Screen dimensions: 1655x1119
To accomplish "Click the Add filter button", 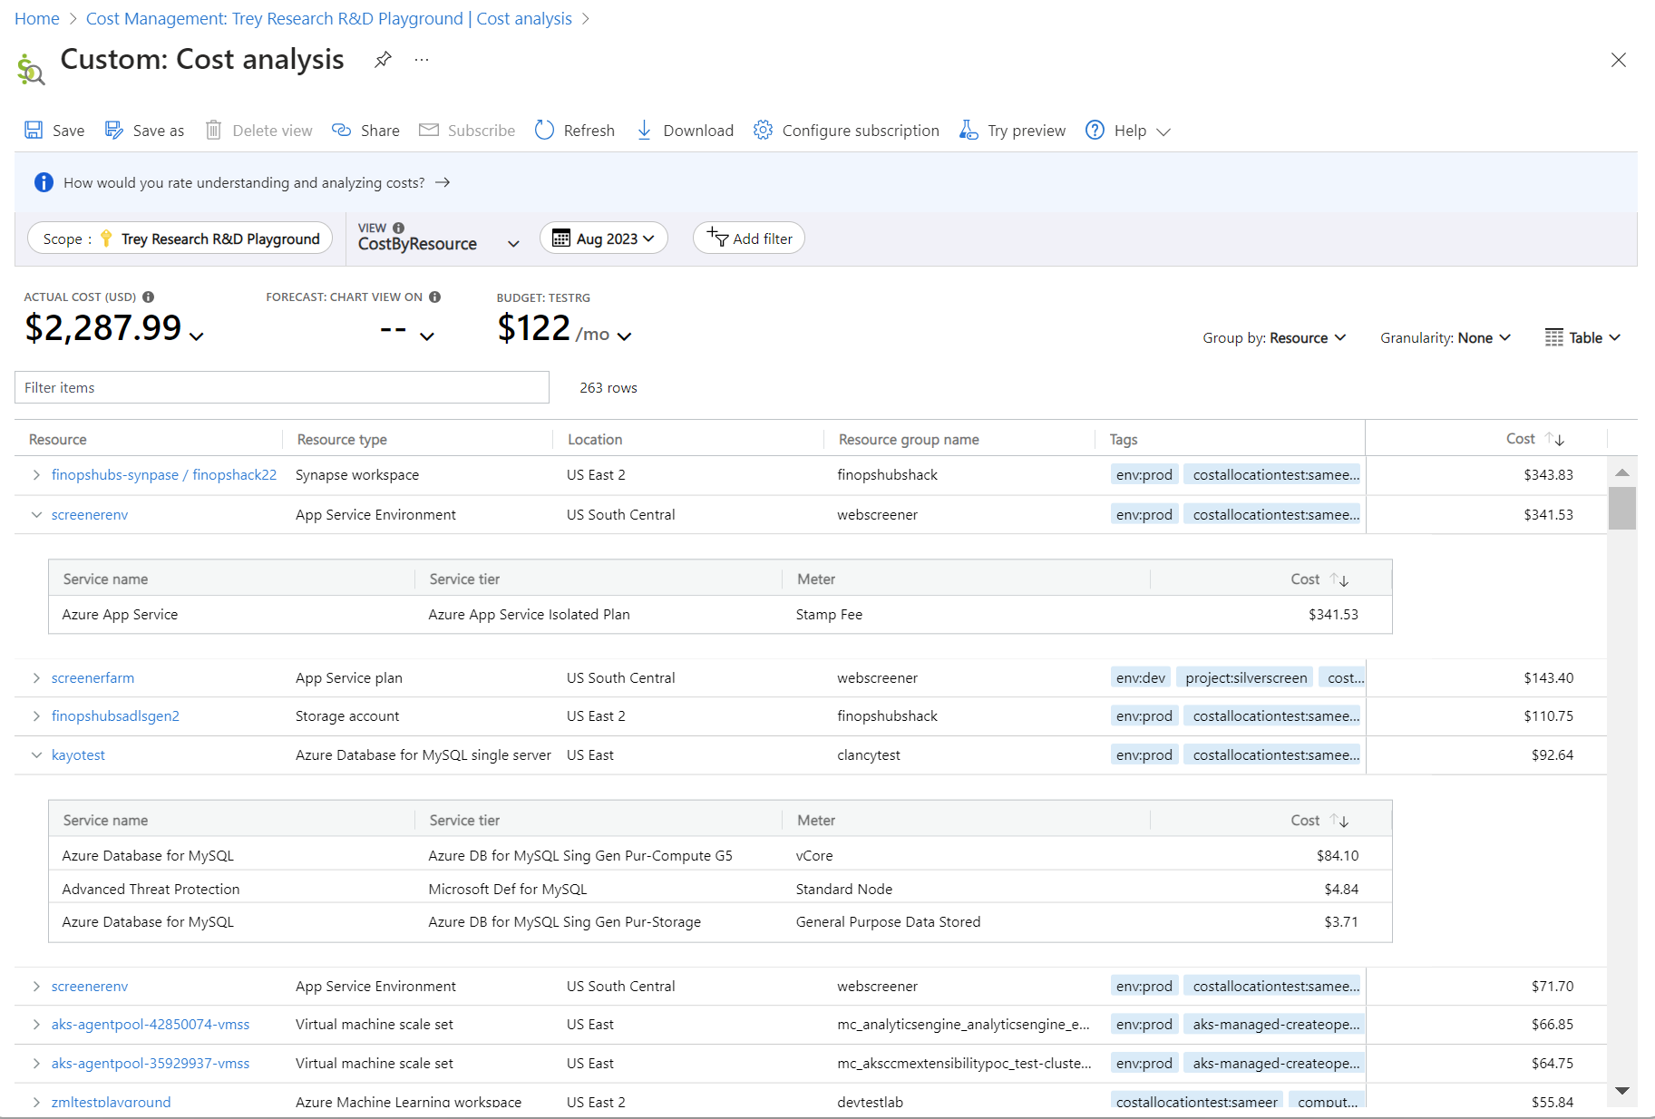I will (x=749, y=238).
